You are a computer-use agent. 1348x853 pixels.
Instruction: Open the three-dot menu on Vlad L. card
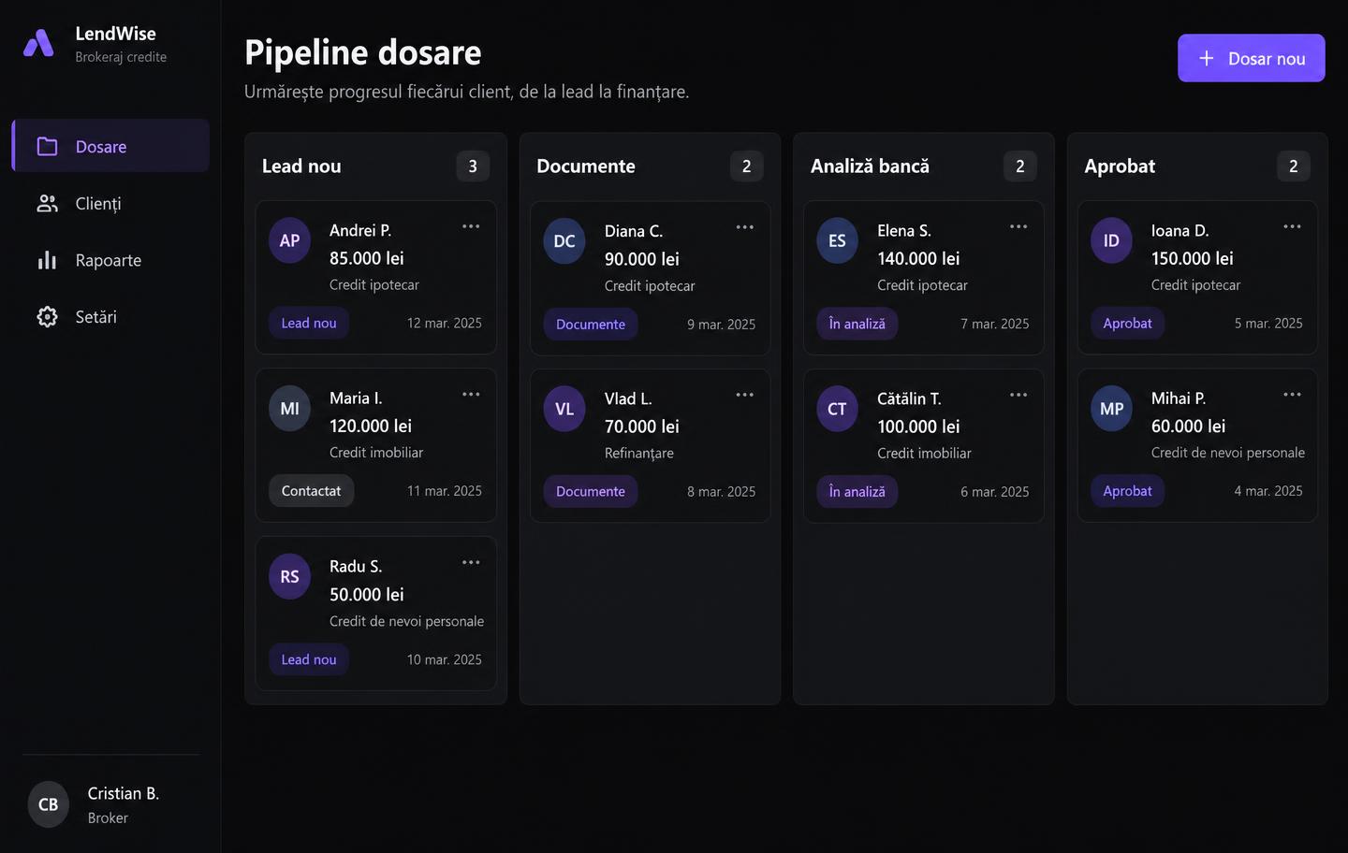(x=745, y=395)
